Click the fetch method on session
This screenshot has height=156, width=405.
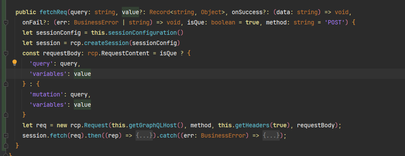point(58,135)
